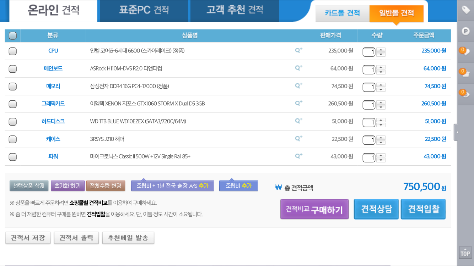Click the folder icon in sidebar
Viewport: 474px width, 266px height.
[x=465, y=73]
